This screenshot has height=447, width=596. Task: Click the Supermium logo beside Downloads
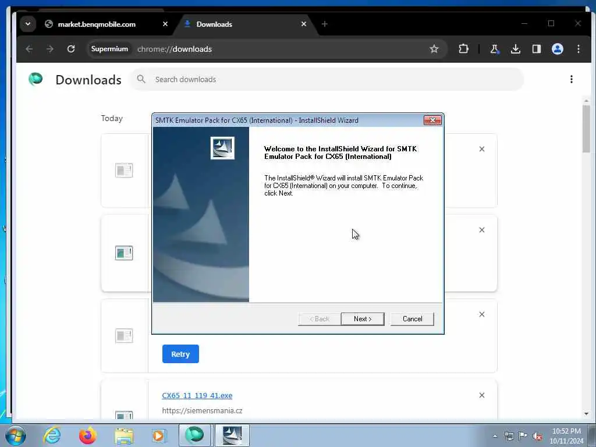(x=36, y=79)
